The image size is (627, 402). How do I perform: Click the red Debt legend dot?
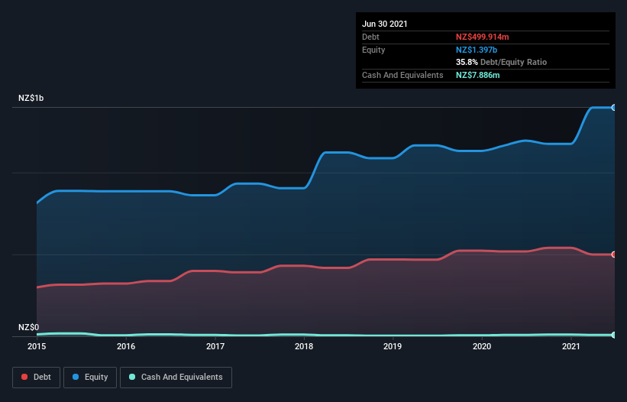coord(24,377)
